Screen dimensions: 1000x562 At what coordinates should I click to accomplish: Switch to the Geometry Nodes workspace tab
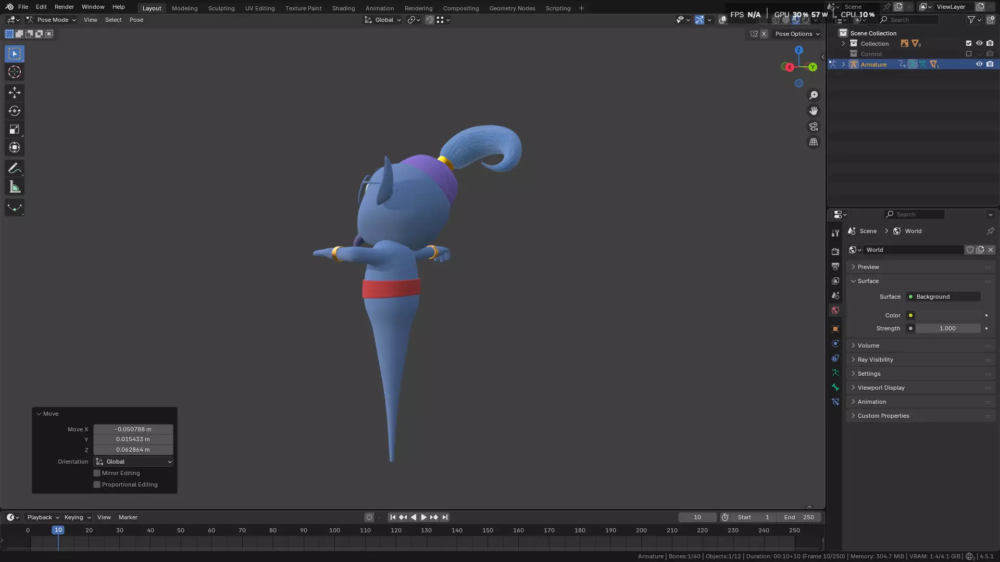pyautogui.click(x=512, y=8)
